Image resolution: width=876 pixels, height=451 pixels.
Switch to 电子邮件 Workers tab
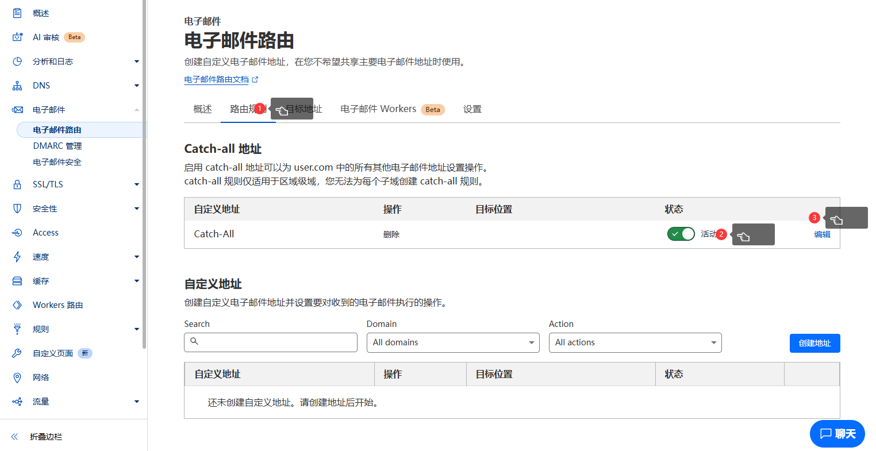coord(378,109)
